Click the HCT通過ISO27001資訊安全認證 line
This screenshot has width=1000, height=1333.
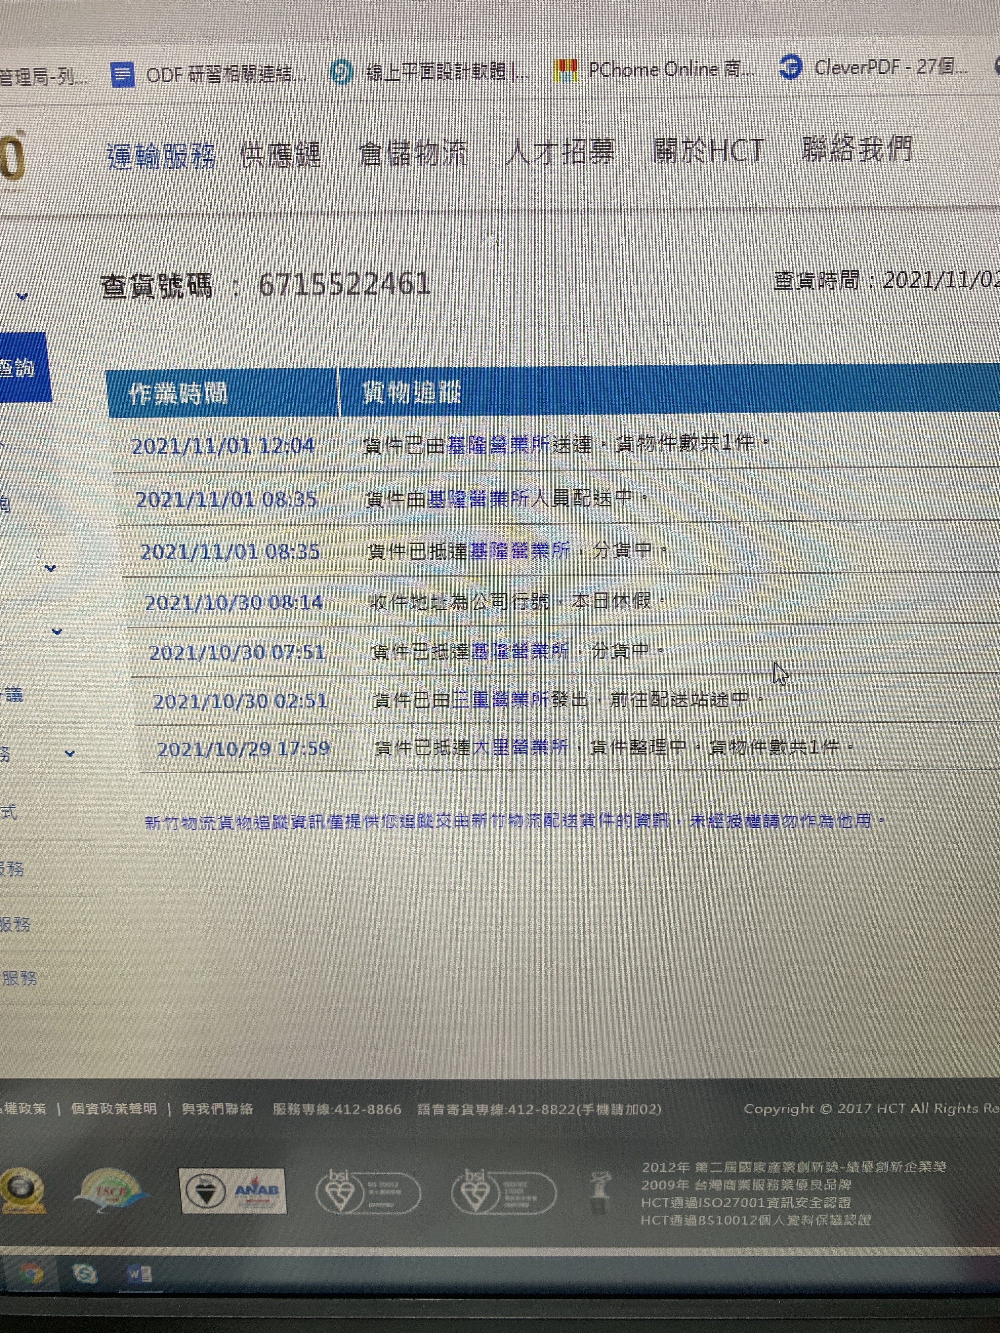point(746,1202)
